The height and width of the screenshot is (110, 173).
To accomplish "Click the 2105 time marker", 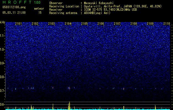I will click(x=84, y=23).
